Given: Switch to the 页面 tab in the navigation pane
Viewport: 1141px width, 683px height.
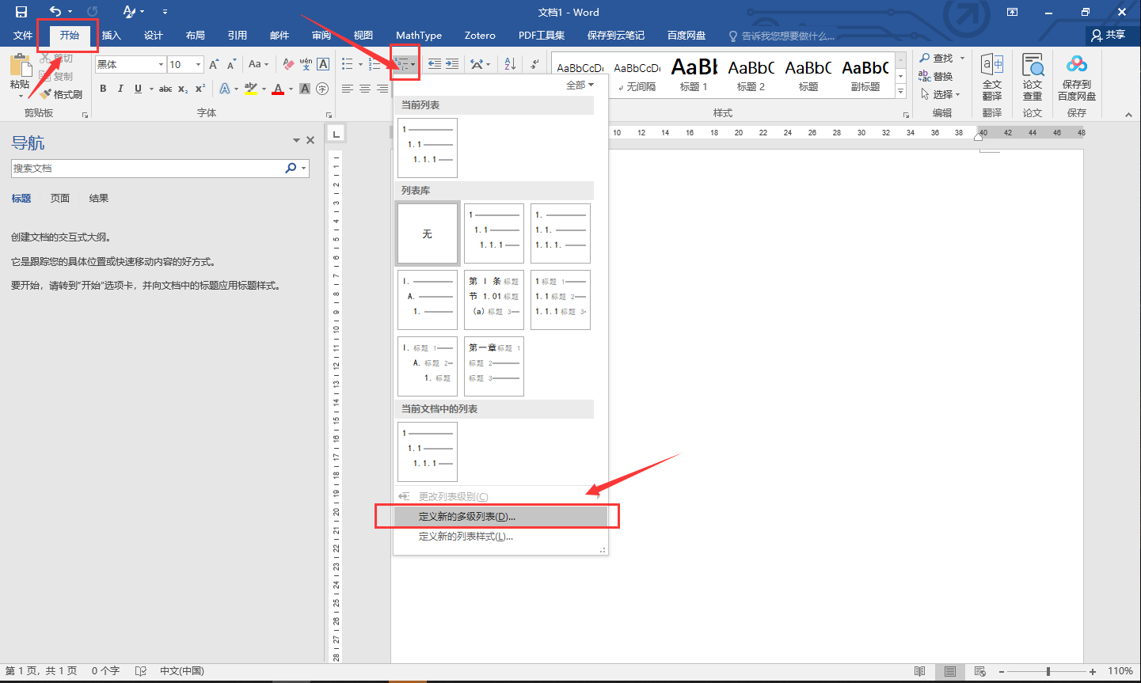Looking at the screenshot, I should tap(60, 199).
